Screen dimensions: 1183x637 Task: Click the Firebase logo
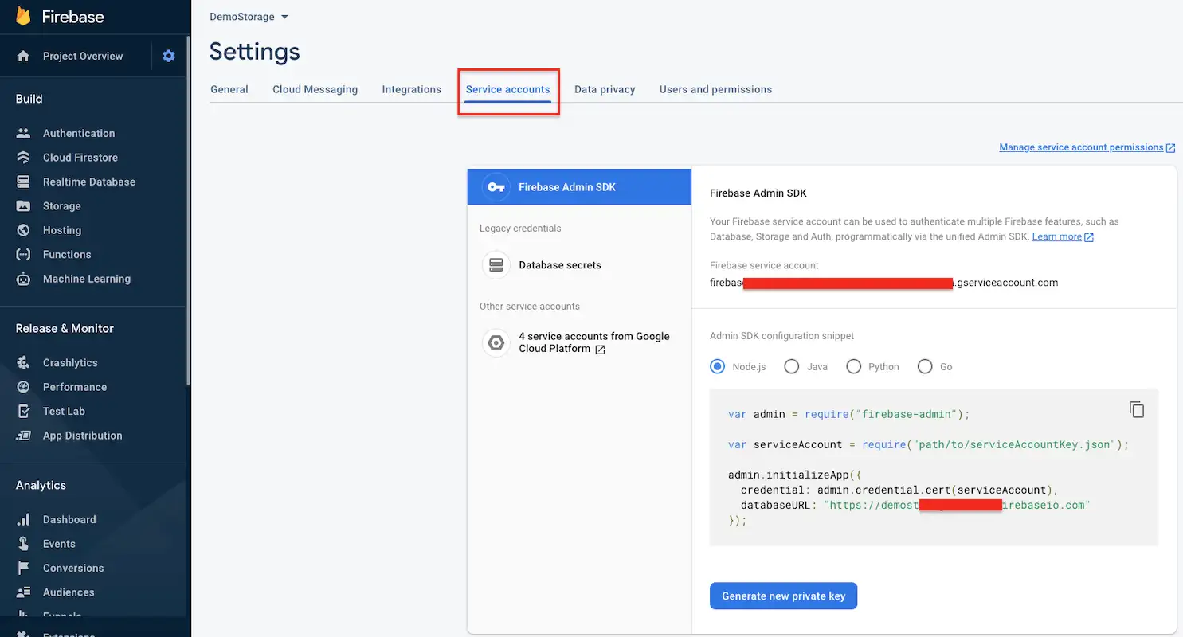pyautogui.click(x=24, y=16)
